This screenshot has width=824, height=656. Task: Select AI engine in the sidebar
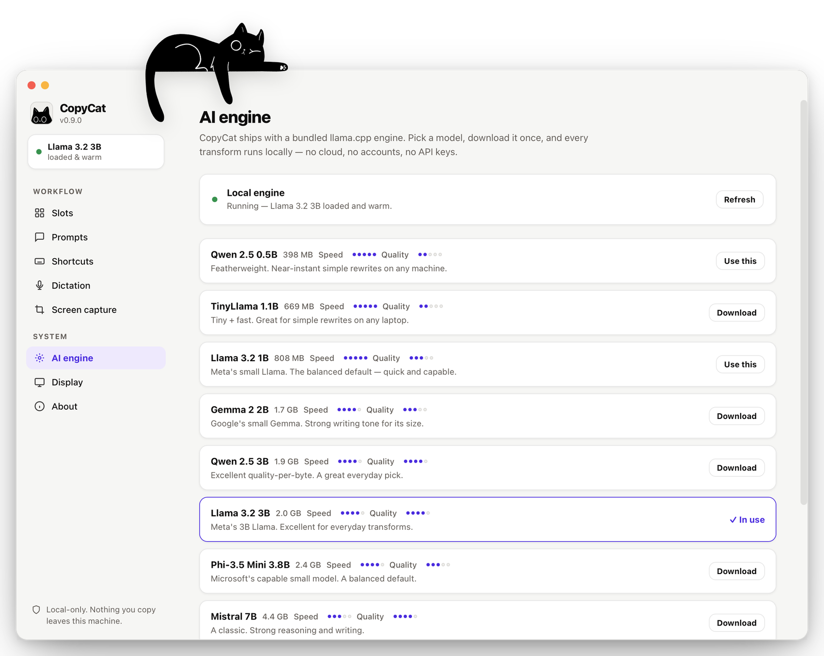[x=96, y=358]
